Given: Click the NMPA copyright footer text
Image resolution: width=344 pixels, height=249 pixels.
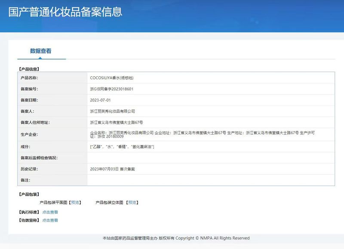Looking at the screenshot, I should (176, 238).
